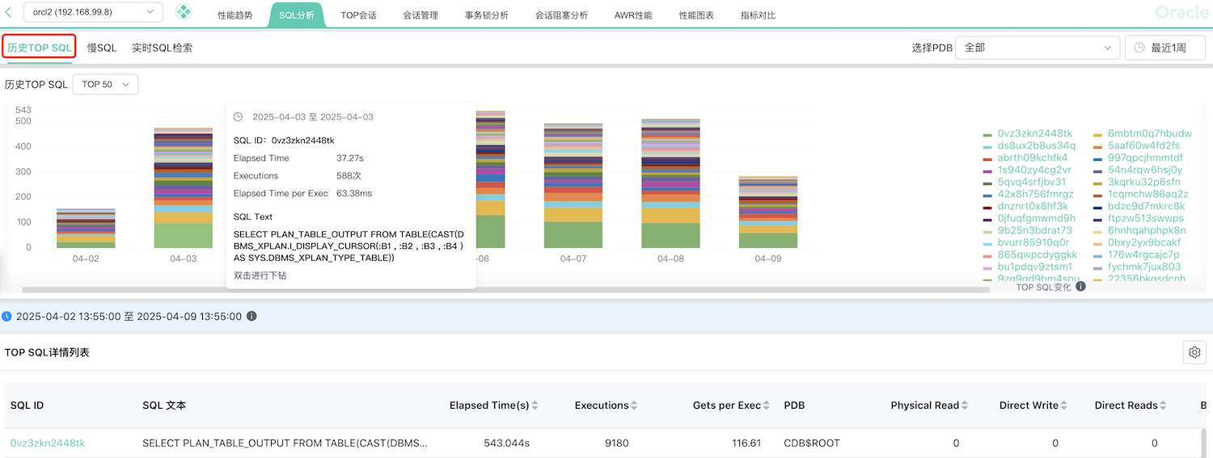The height and width of the screenshot is (458, 1213).
Task: Click the back chevron beside the instance selector
Action: (9, 12)
